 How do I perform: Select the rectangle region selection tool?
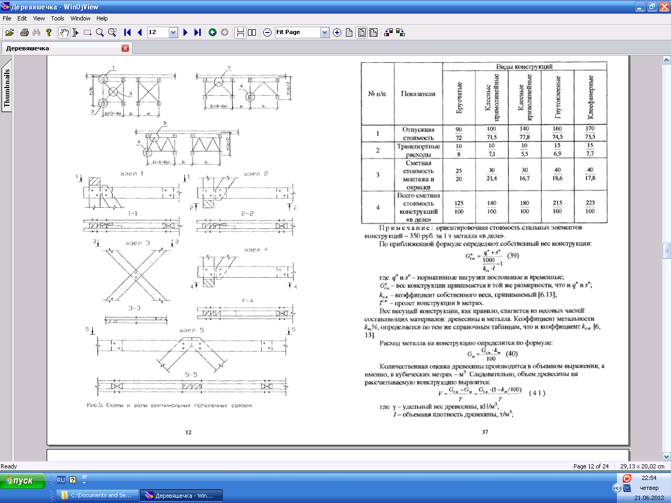[88, 32]
